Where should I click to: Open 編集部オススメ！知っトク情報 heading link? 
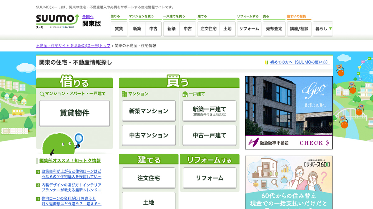[70, 161]
